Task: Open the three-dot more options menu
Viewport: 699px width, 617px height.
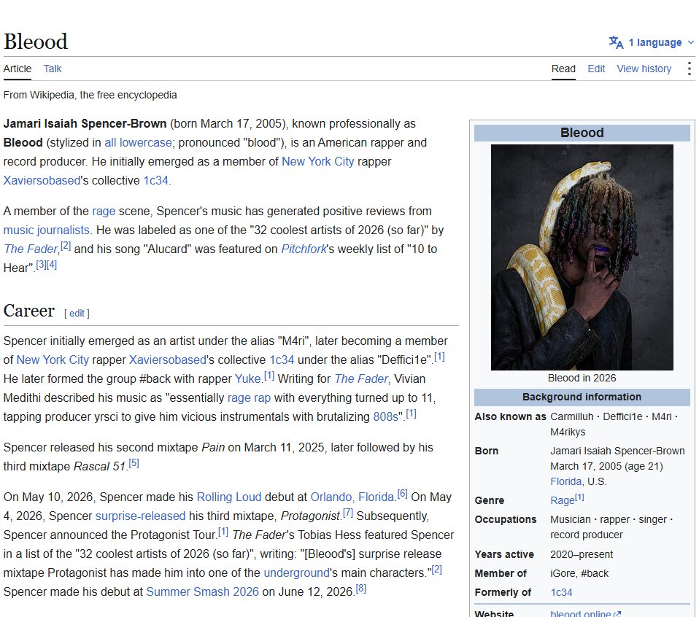Action: pos(690,69)
